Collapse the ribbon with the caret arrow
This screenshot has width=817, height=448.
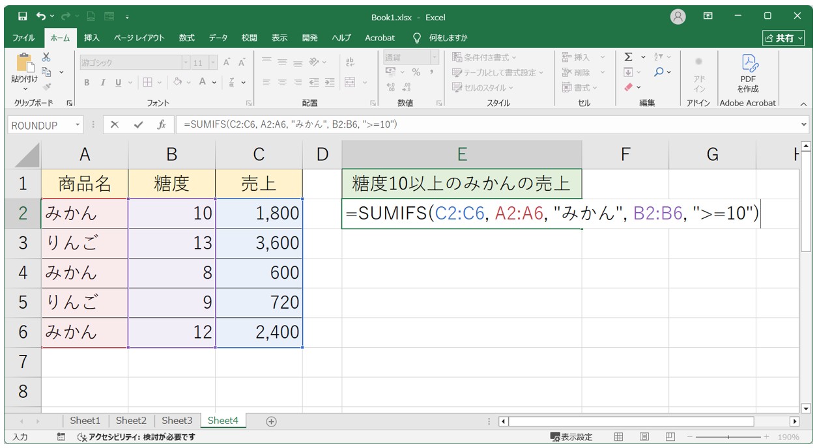coord(803,104)
